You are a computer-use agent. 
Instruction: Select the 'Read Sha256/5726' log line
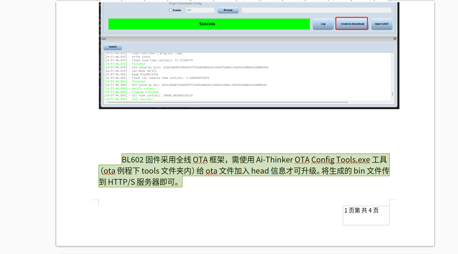[131, 74]
